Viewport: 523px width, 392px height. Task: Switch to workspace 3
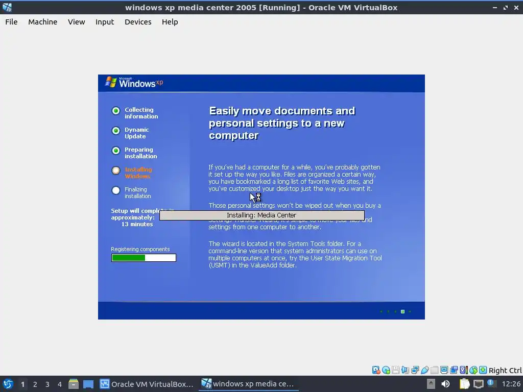pyautogui.click(x=47, y=384)
